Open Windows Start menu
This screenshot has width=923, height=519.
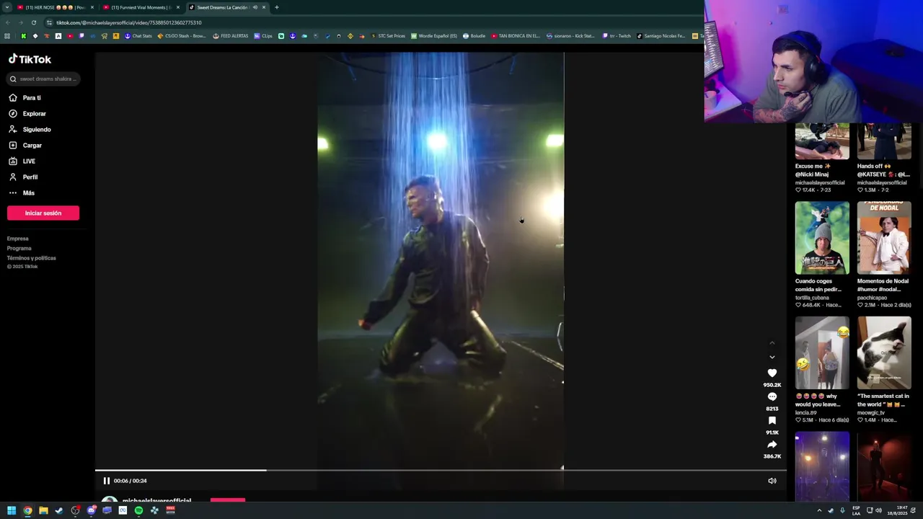[12, 510]
